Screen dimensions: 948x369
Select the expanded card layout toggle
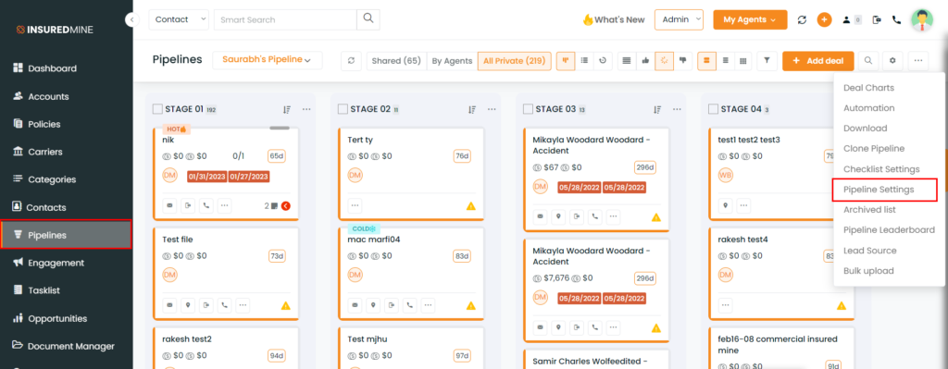pos(706,60)
